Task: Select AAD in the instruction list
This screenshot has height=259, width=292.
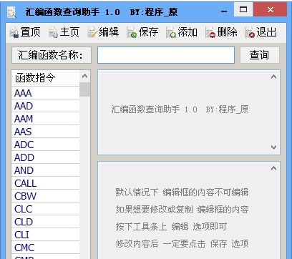Action: pos(45,106)
